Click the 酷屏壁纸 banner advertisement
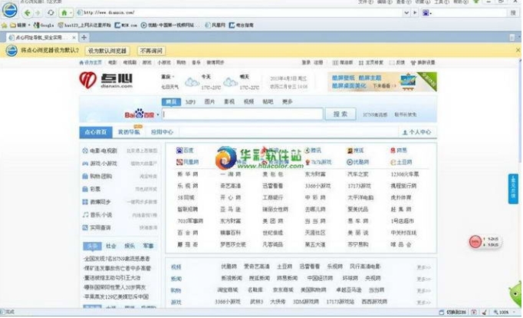Screen dimensions: 523x318 tap(382, 81)
